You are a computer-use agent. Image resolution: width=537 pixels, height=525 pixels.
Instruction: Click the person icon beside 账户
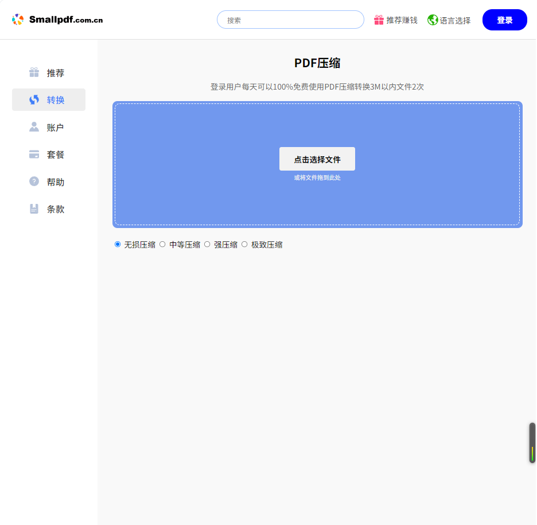coord(34,127)
